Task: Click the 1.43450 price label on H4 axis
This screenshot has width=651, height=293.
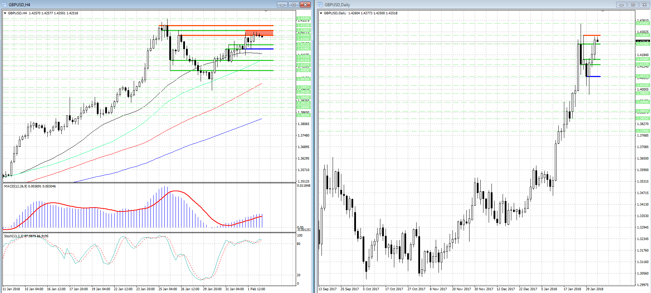Action: click(303, 18)
